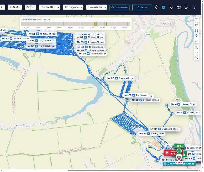The width and height of the screenshot is (204, 172).
Task: Click the date field showing 20
Action: click(x=28, y=7)
